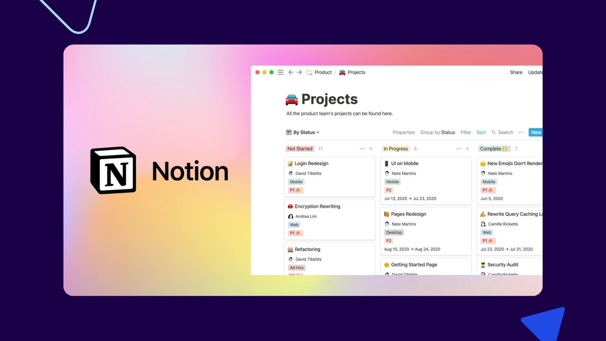Open the 'By Status' dropdown selector
The width and height of the screenshot is (606, 341).
303,132
